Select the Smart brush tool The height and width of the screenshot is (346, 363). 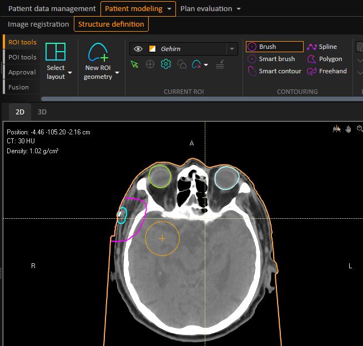[x=276, y=59]
